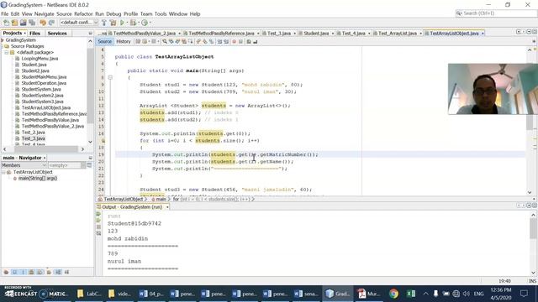Click the Start Macro Recording red dot icon
The image size is (538, 302).
(x=234, y=41)
